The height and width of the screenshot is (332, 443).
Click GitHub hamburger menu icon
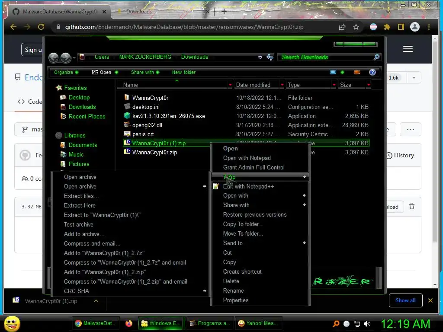coord(408,49)
